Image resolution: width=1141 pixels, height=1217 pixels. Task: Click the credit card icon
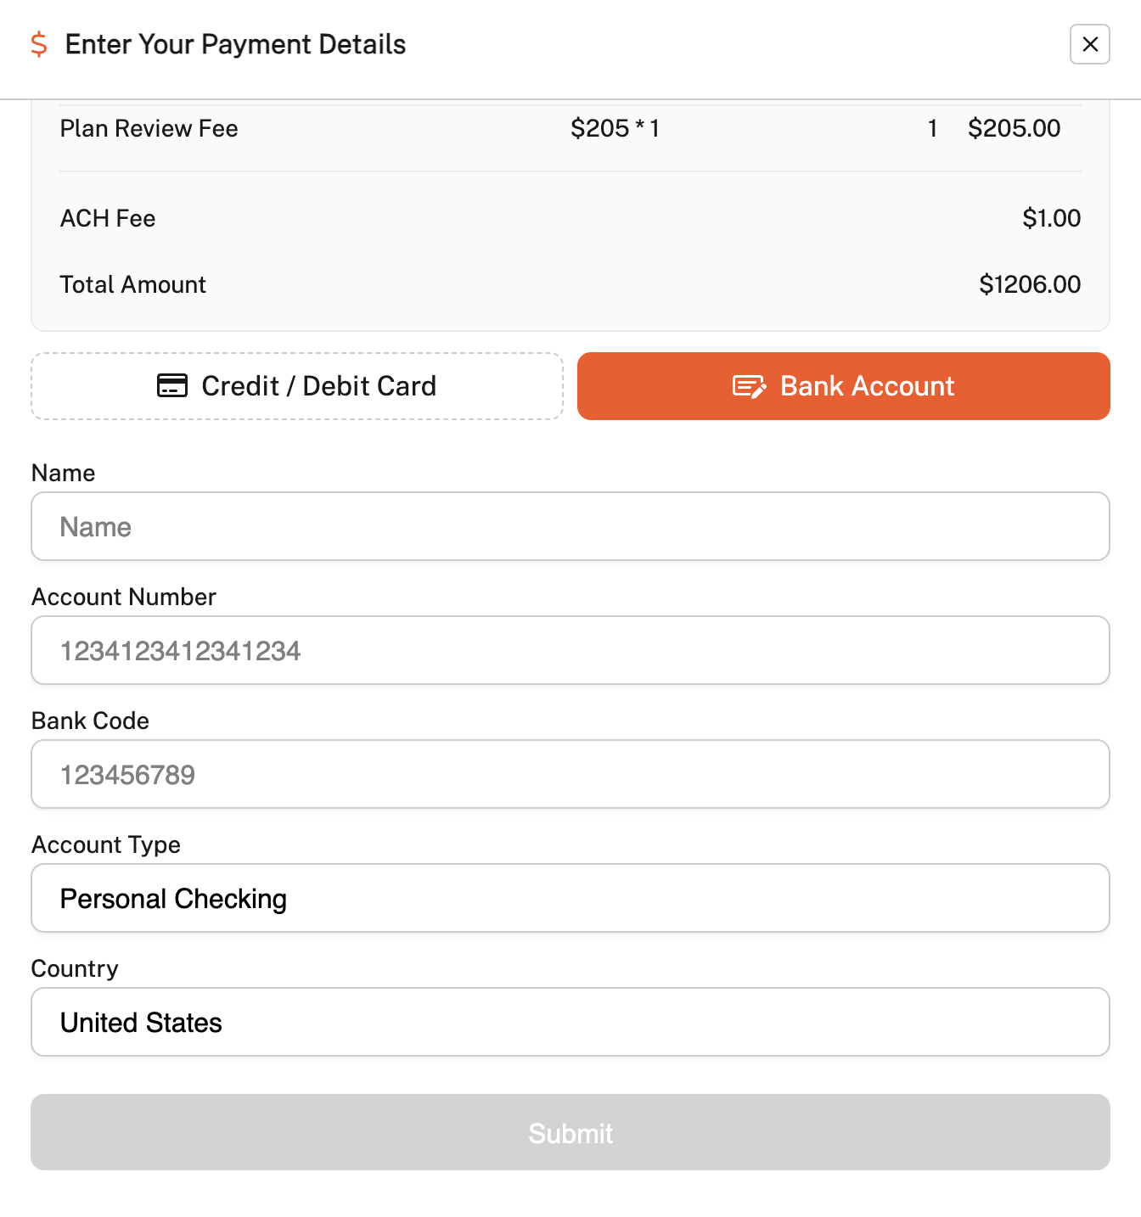tap(172, 386)
